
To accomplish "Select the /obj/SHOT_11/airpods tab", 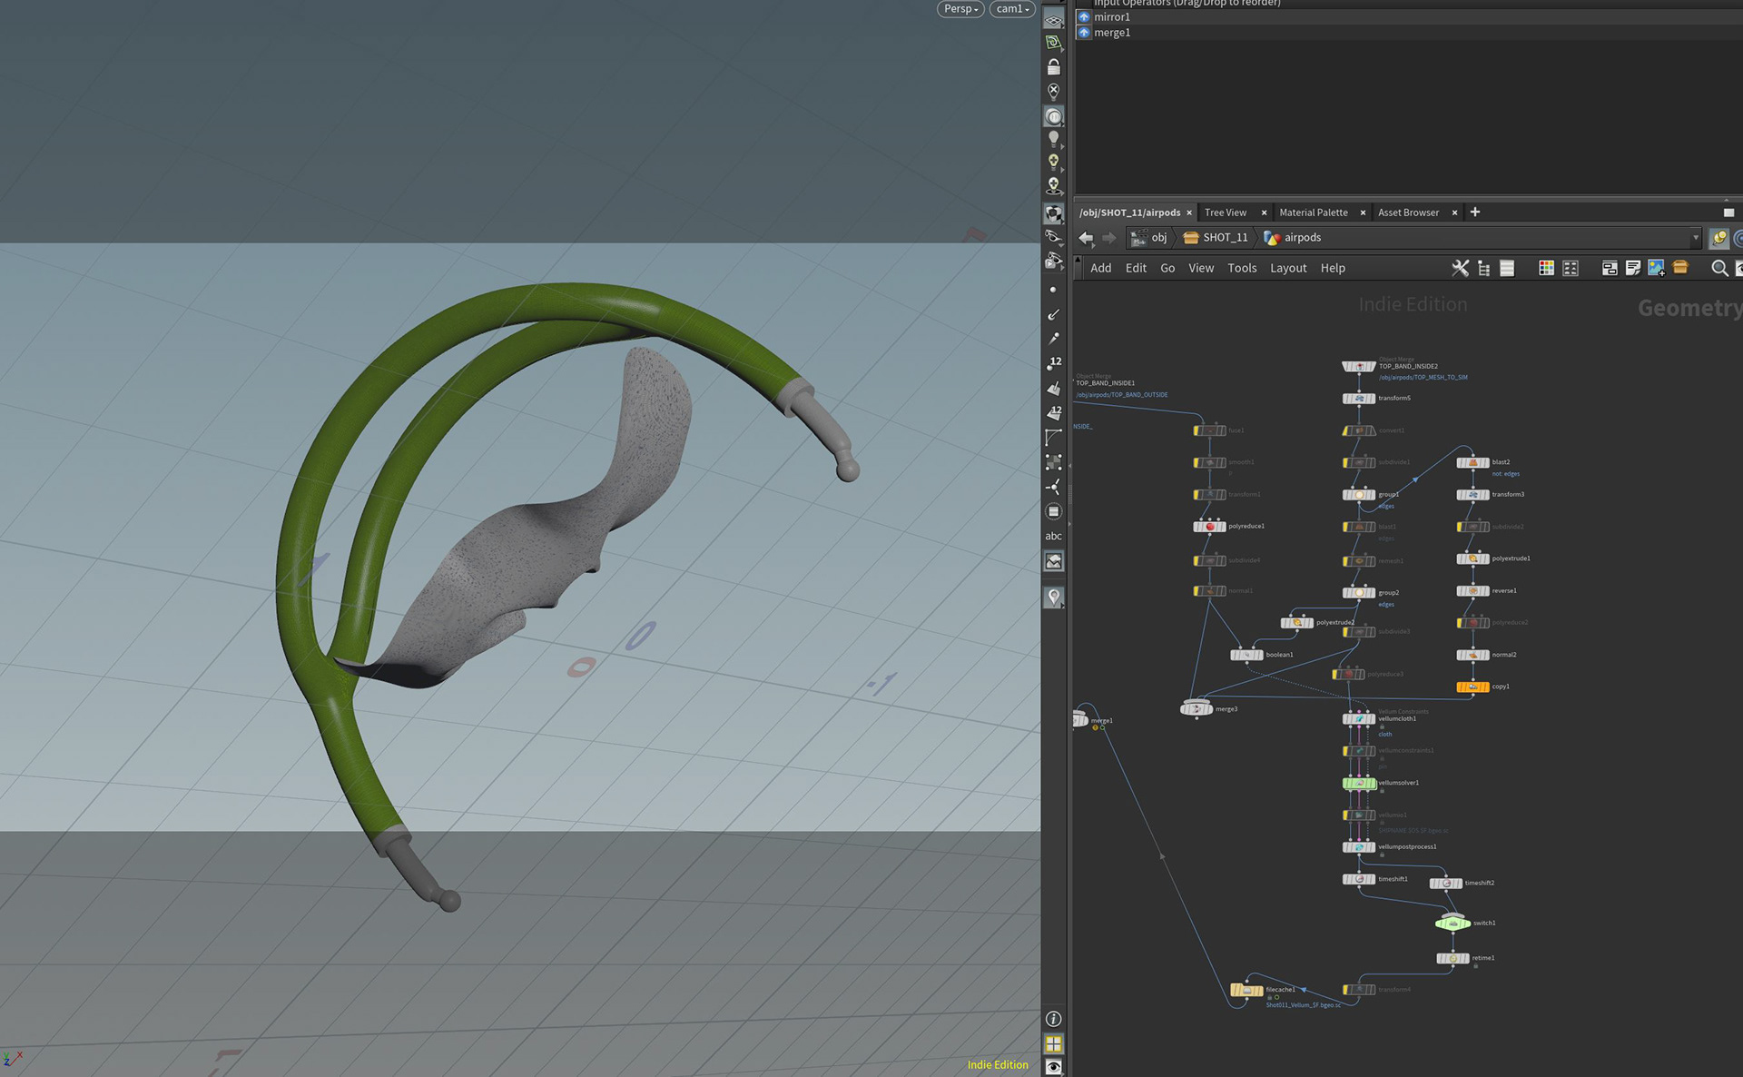I will tap(1129, 212).
